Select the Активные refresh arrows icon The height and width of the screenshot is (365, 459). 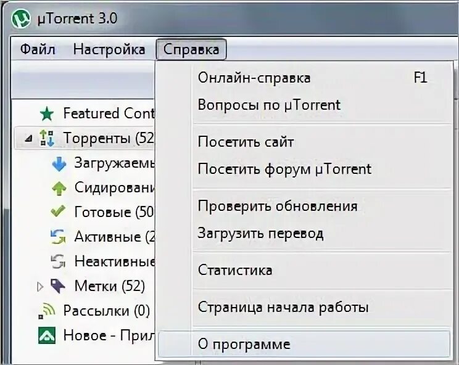[58, 236]
